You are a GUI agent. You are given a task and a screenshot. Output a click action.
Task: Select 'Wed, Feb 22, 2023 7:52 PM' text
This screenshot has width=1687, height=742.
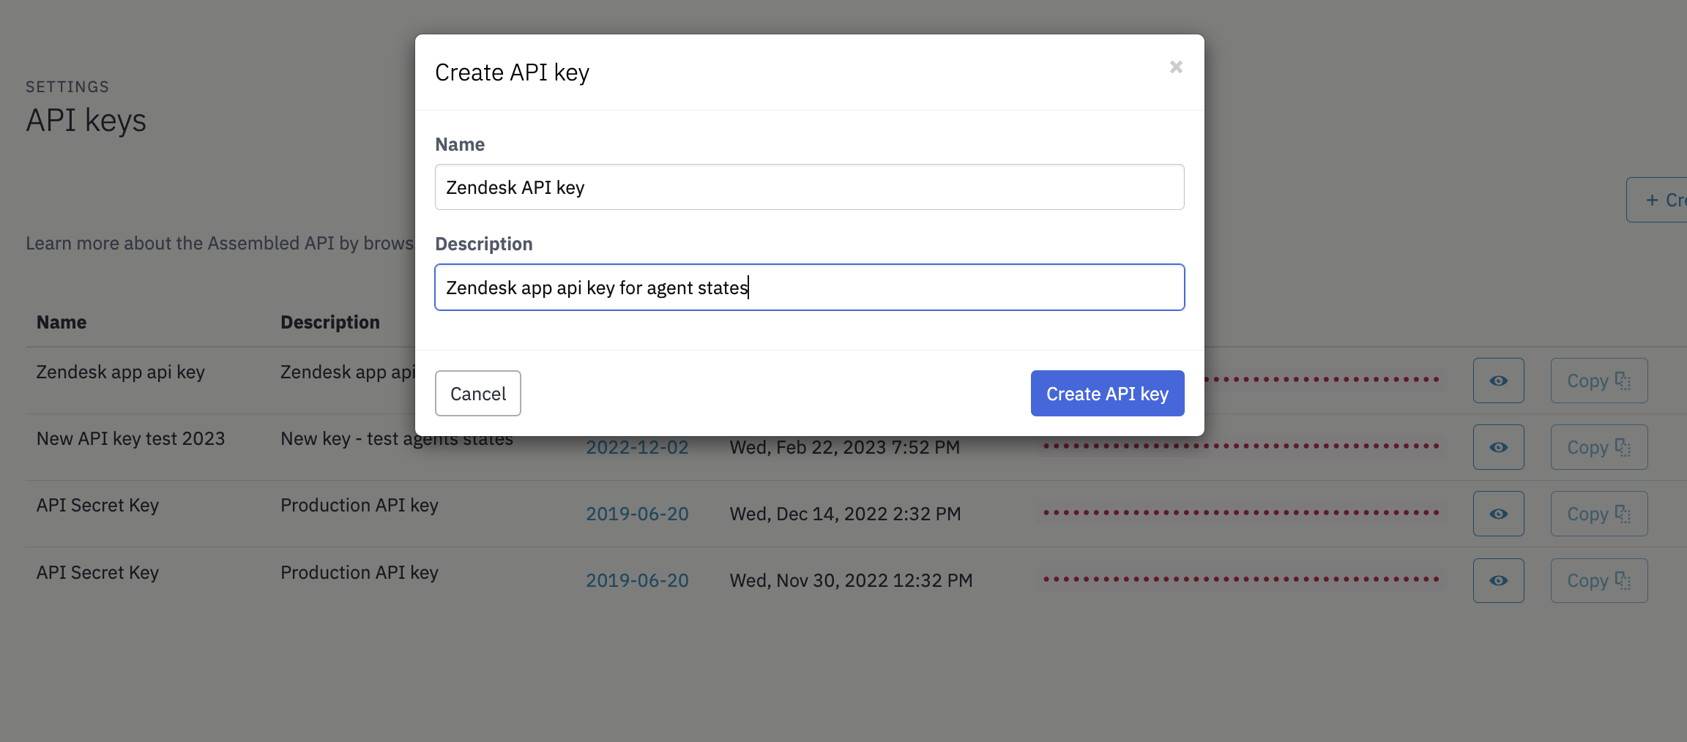point(845,447)
